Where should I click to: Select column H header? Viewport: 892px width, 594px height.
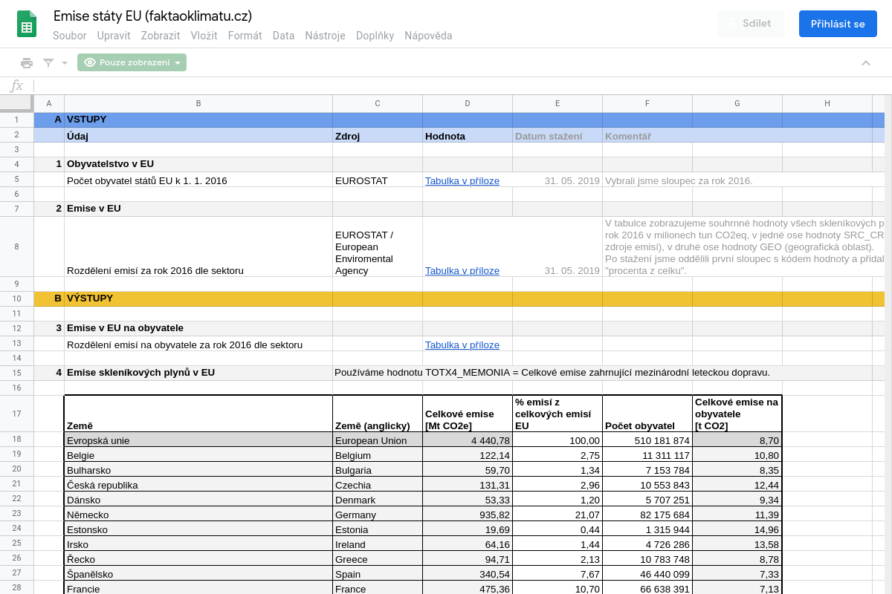coord(827,103)
